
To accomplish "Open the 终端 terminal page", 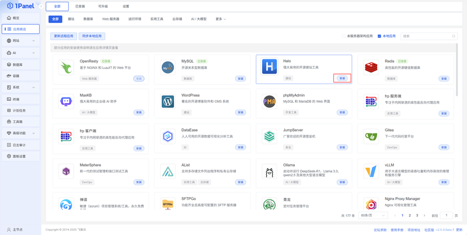I will (x=20, y=99).
